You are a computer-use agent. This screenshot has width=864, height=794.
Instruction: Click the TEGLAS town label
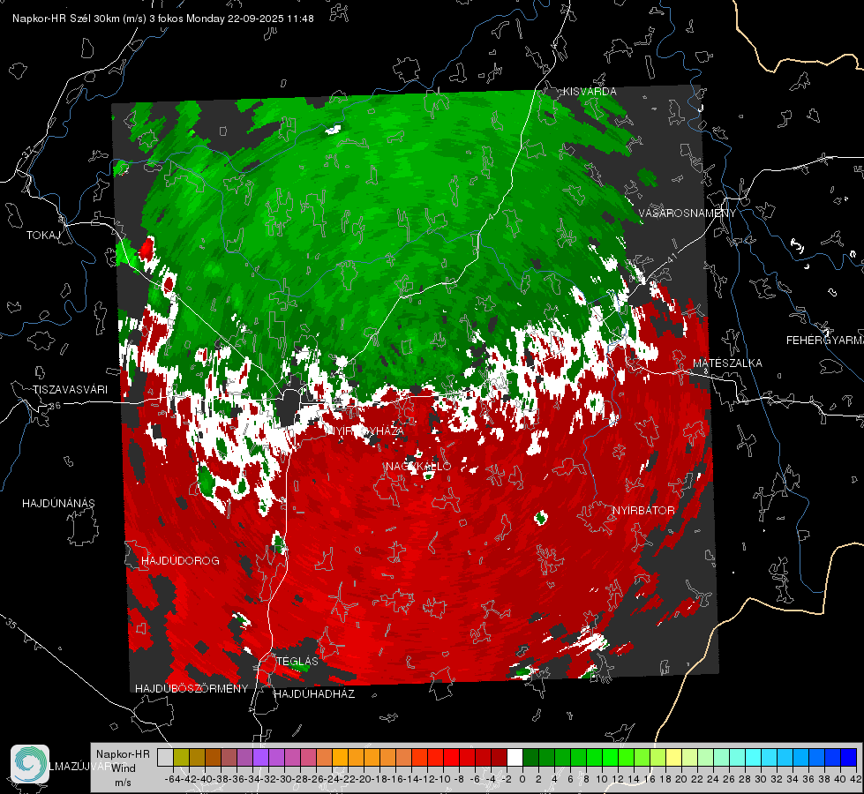point(297,662)
